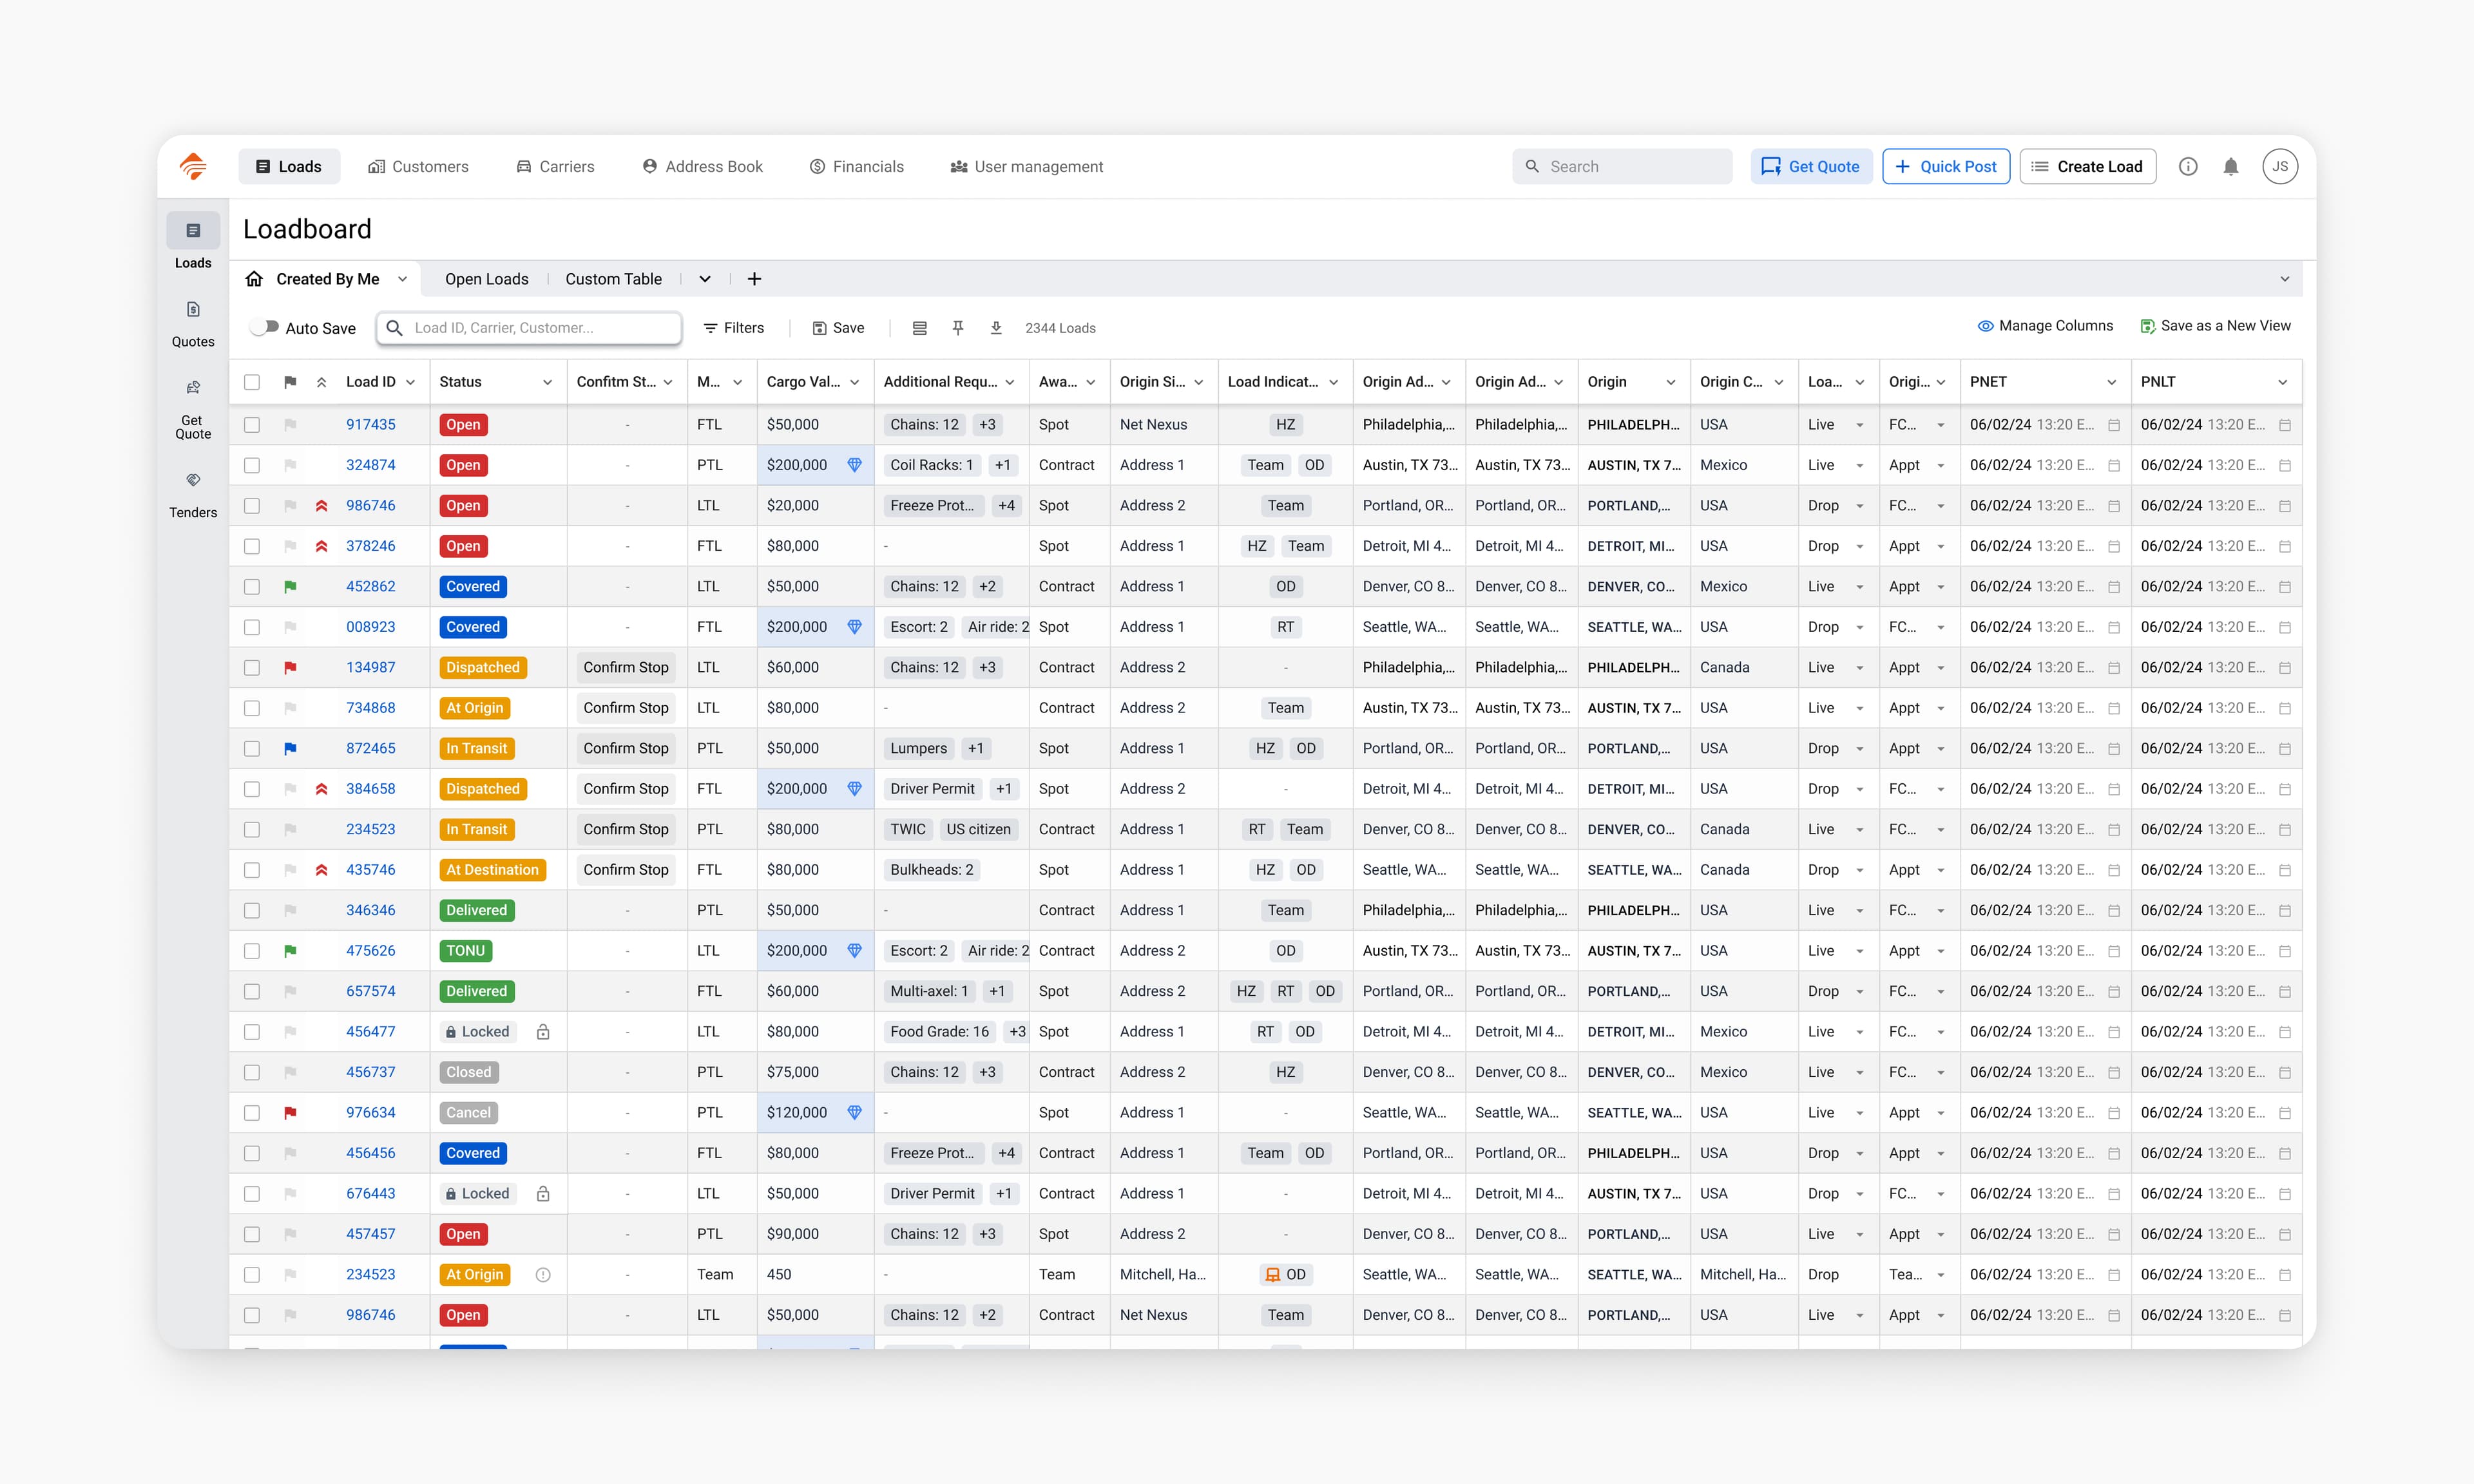
Task: Open the JS user avatar
Action: [2280, 167]
